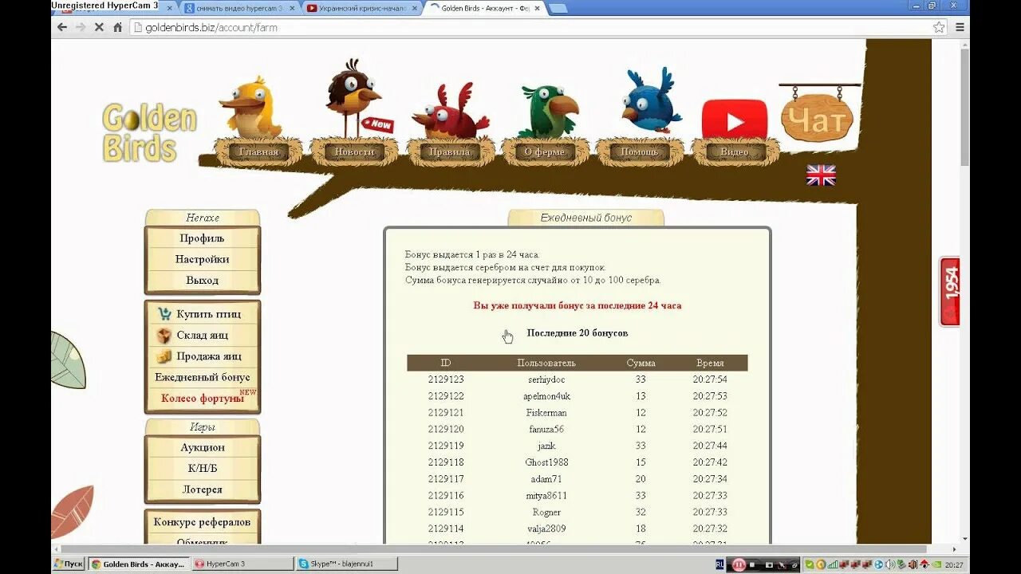Screen dimensions: 1021x574
Task: Switch to the YouTube Украинский кризис tab
Action: (361, 8)
